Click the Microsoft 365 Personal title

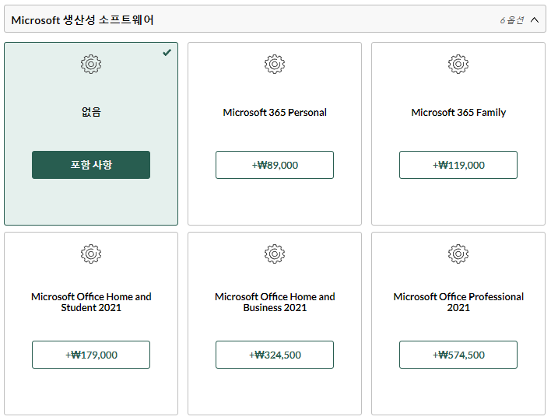click(275, 112)
